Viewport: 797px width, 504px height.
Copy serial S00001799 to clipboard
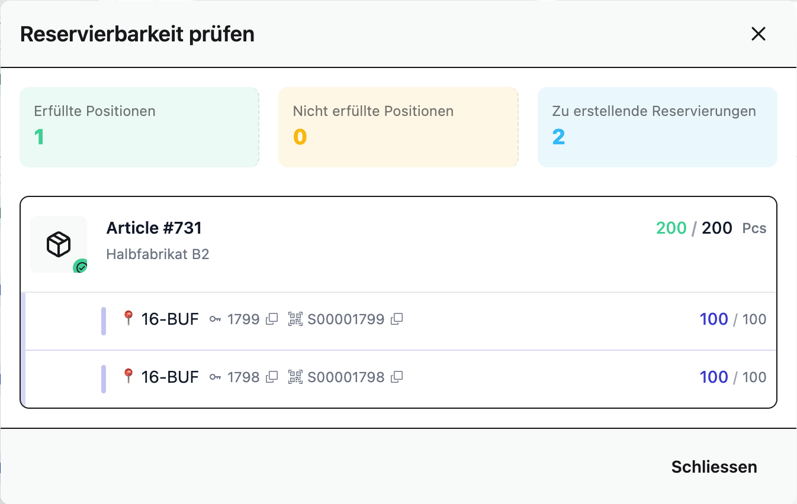[397, 319]
